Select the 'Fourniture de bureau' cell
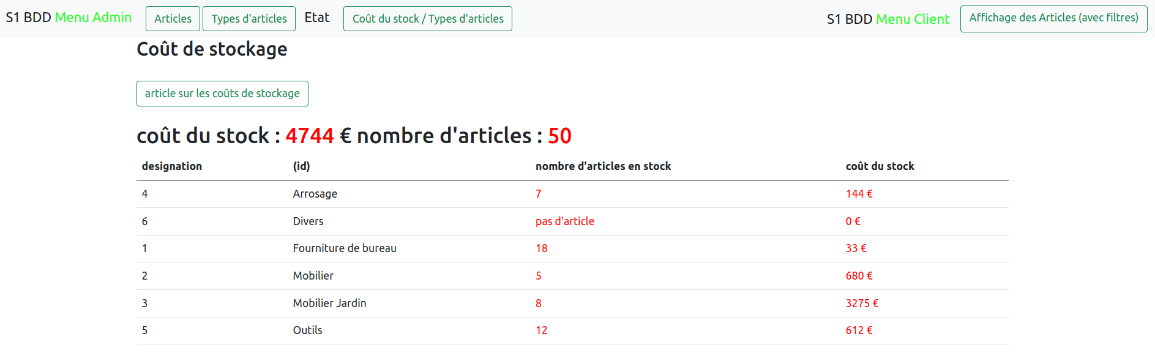Image resolution: width=1155 pixels, height=364 pixels. pos(344,248)
